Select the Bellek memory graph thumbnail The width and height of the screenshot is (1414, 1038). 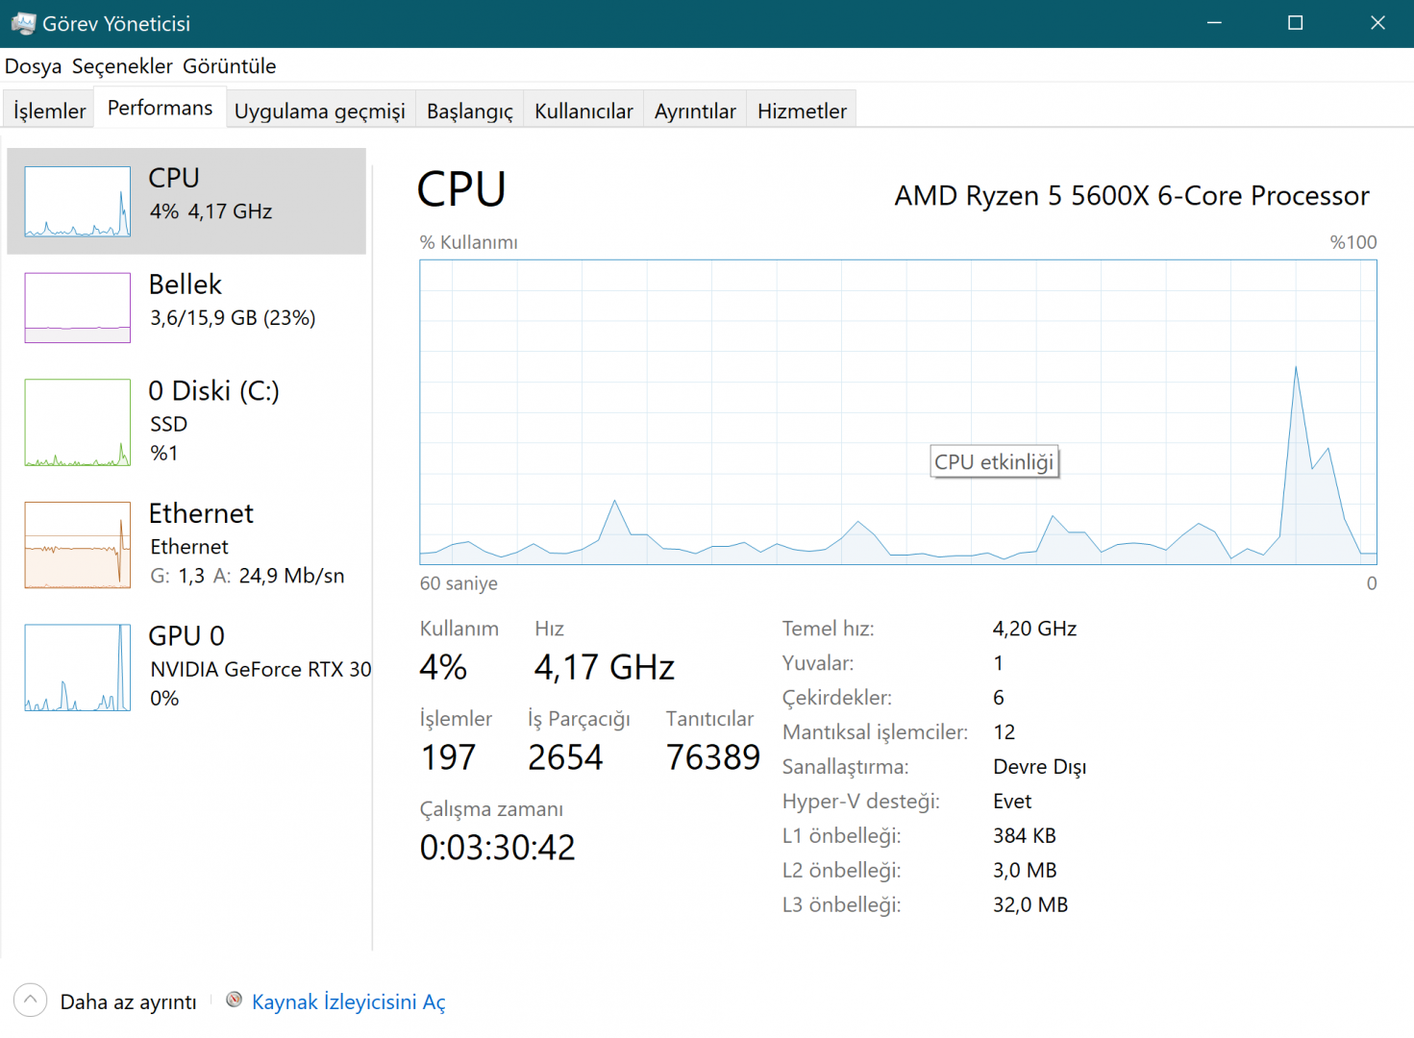tap(78, 308)
